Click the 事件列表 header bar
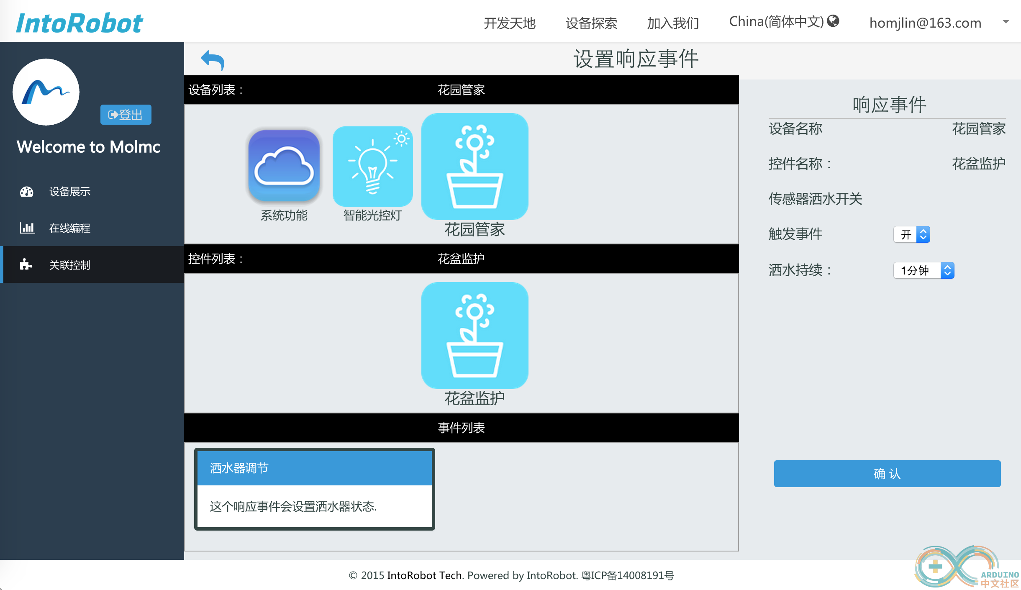The height and width of the screenshot is (590, 1021). (x=461, y=428)
